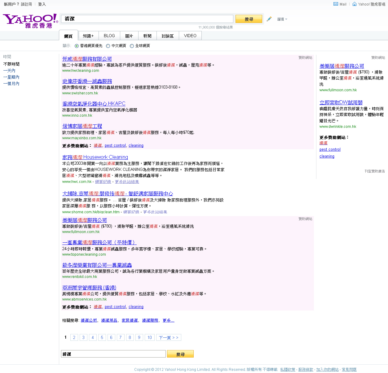Switch to the VIDEO tab
This screenshot has height=373, width=388.
190,36
